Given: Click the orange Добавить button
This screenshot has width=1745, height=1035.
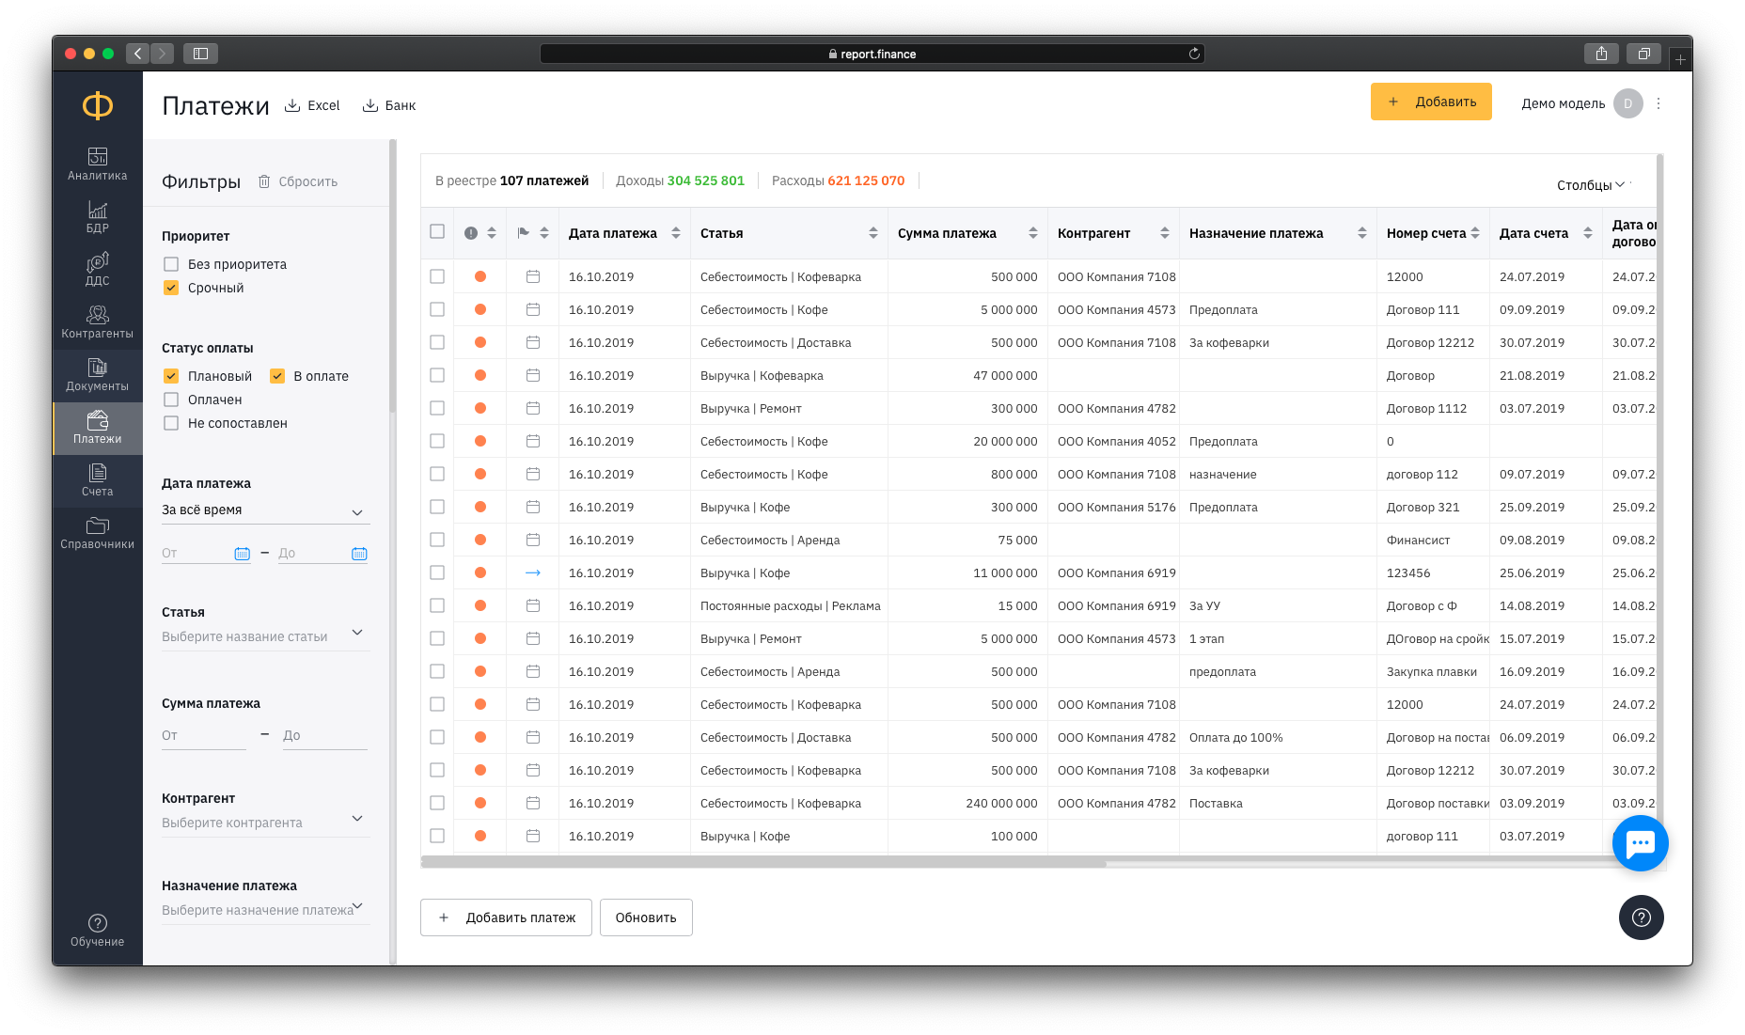Looking at the screenshot, I should click(1430, 102).
